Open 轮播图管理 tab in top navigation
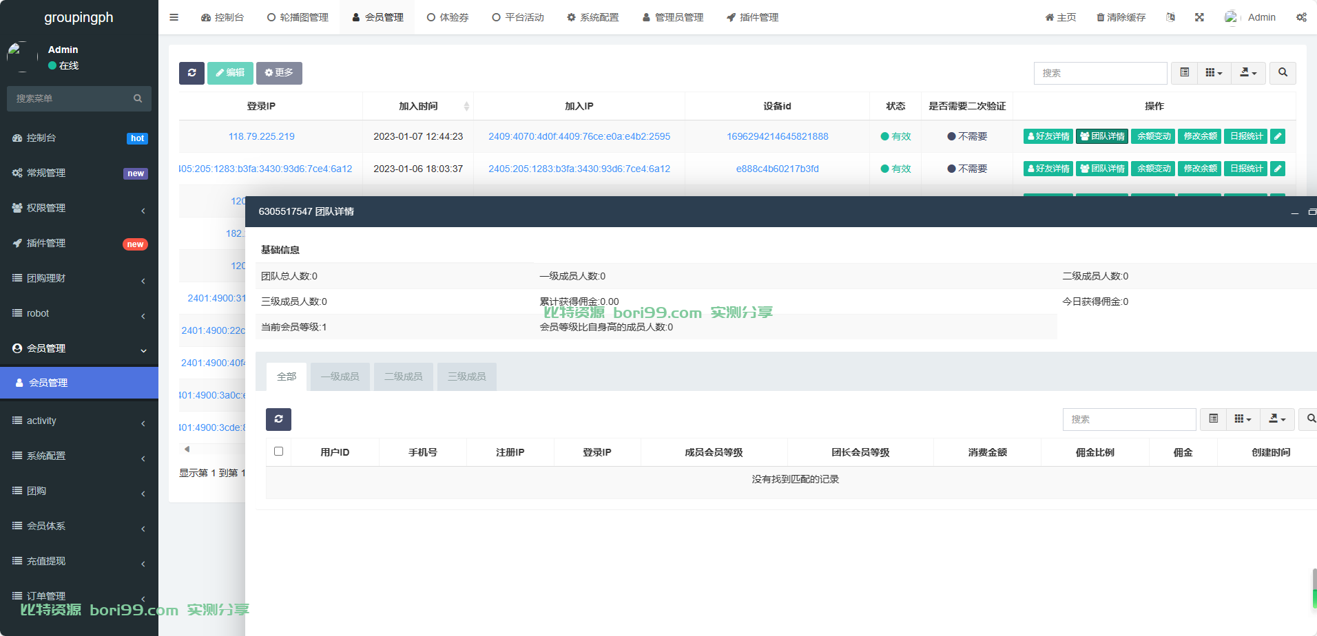The height and width of the screenshot is (636, 1317). tap(298, 17)
